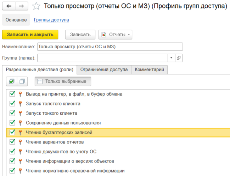Switch to Ограничения доступа tab
Screen dimensions: 230x176
tap(104, 69)
